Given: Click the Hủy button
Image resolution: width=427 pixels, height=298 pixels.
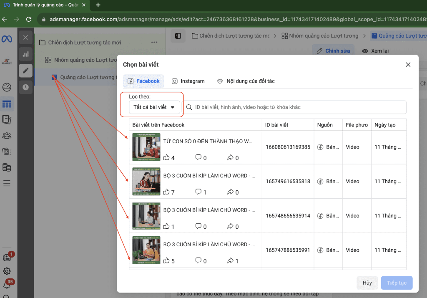Looking at the screenshot, I should click(367, 283).
